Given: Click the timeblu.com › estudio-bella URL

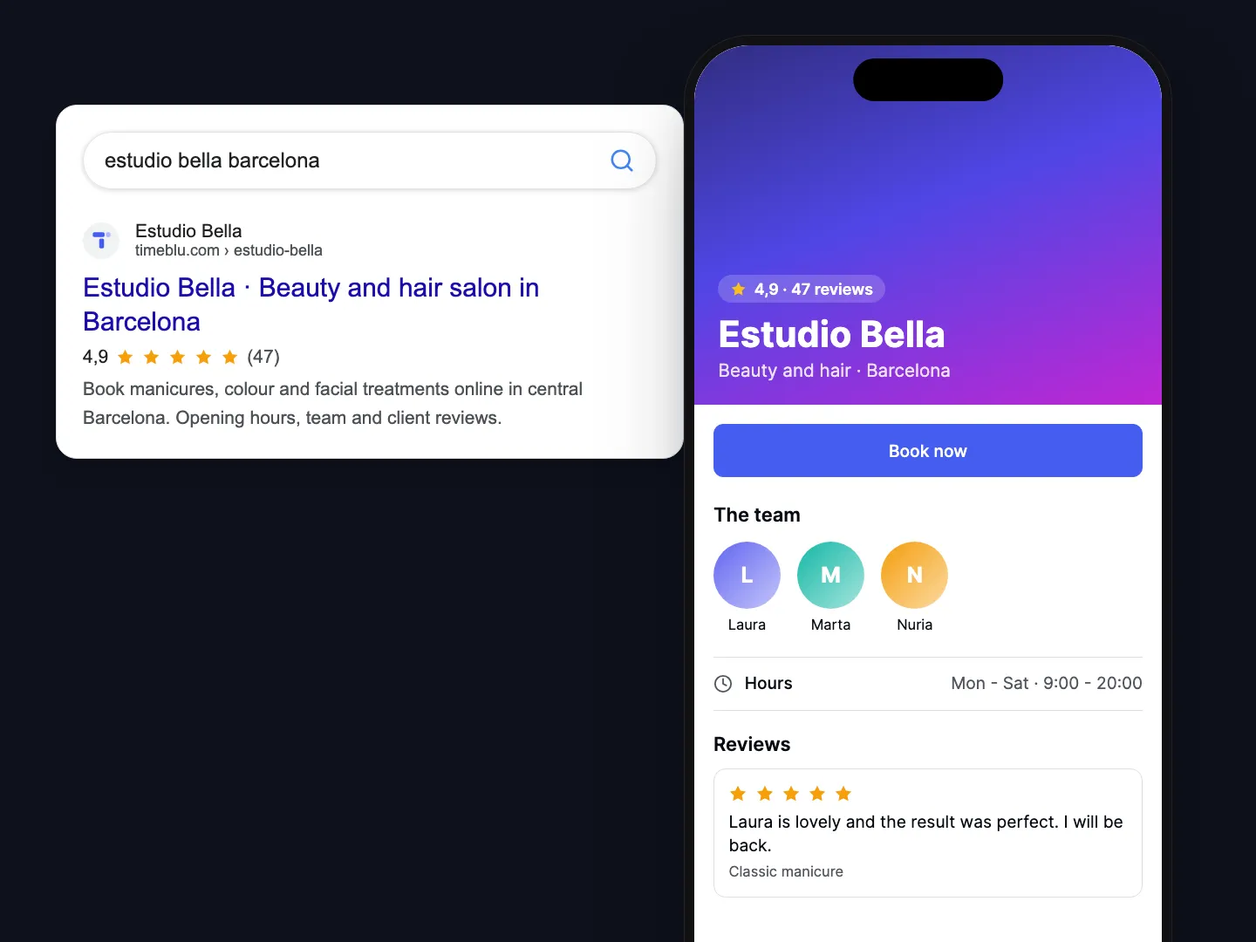Looking at the screenshot, I should click(x=229, y=250).
